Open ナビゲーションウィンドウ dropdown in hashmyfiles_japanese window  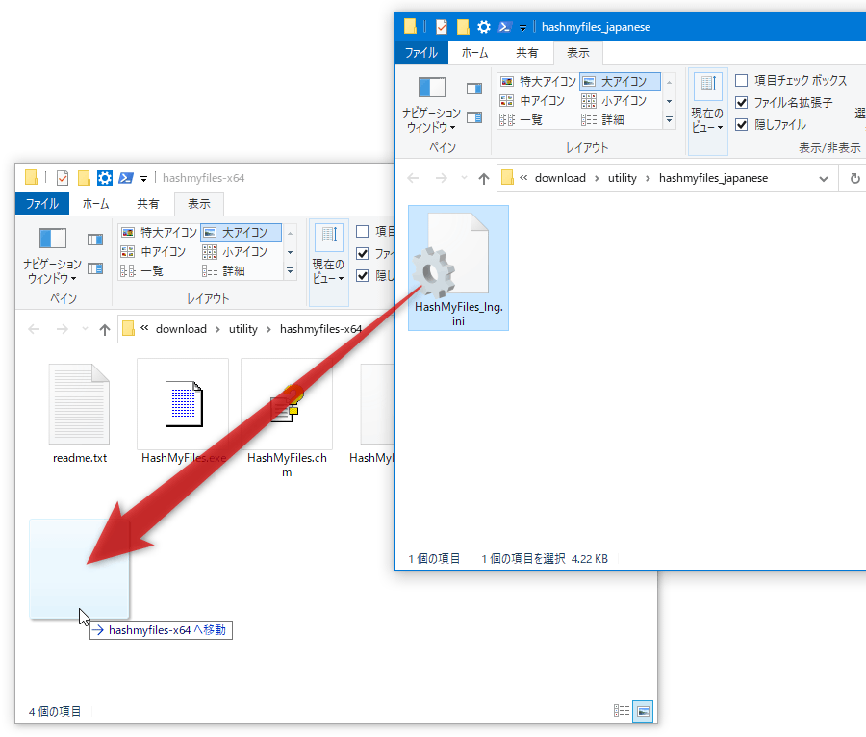click(431, 105)
